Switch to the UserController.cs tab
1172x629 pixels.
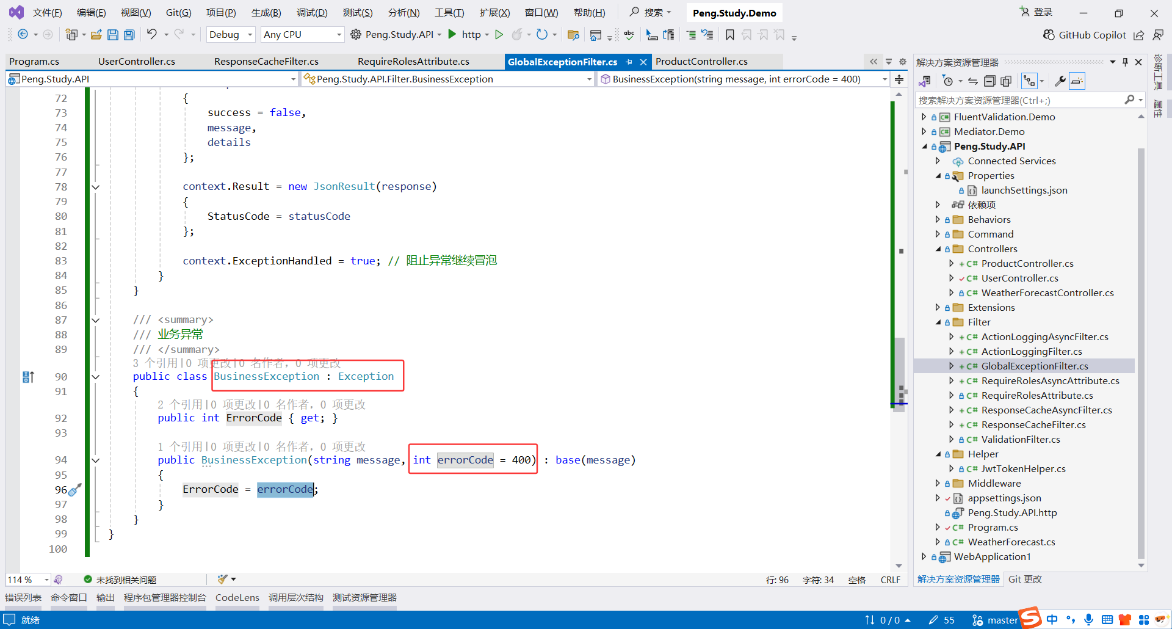pos(137,62)
